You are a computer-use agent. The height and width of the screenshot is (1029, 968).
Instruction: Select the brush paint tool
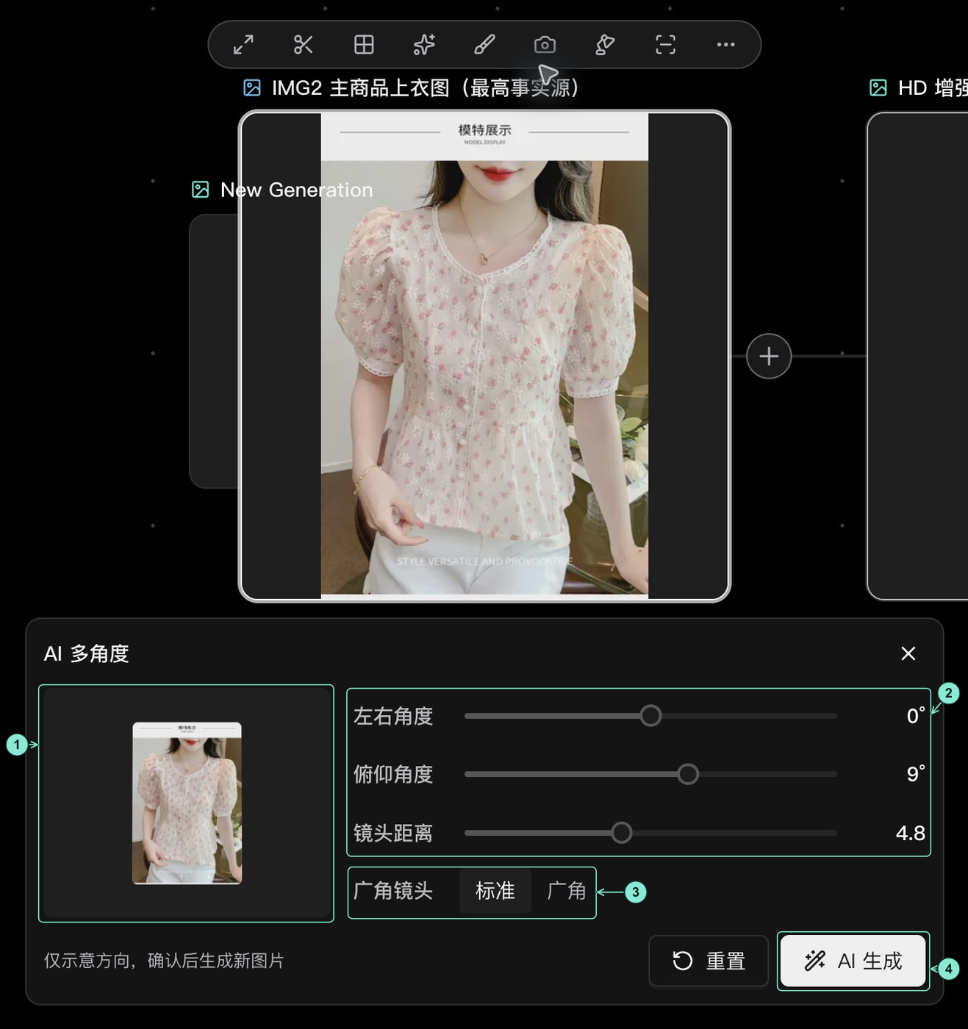click(484, 45)
